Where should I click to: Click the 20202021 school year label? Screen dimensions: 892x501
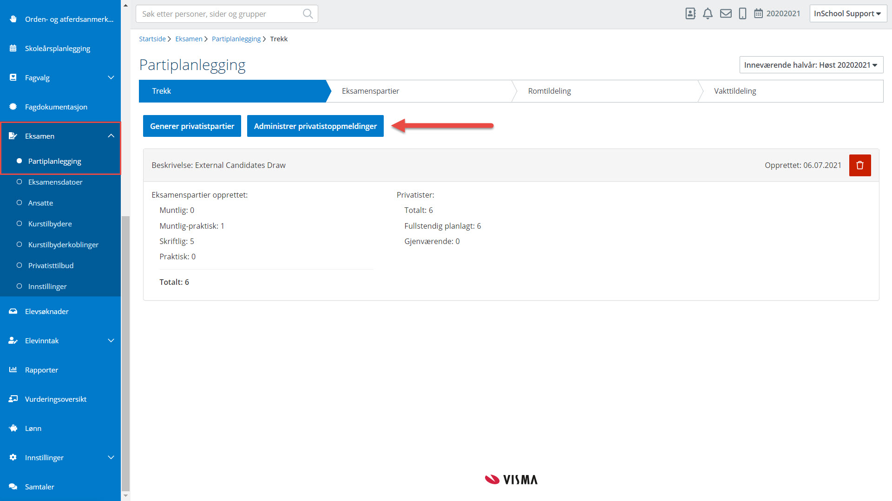pos(783,13)
